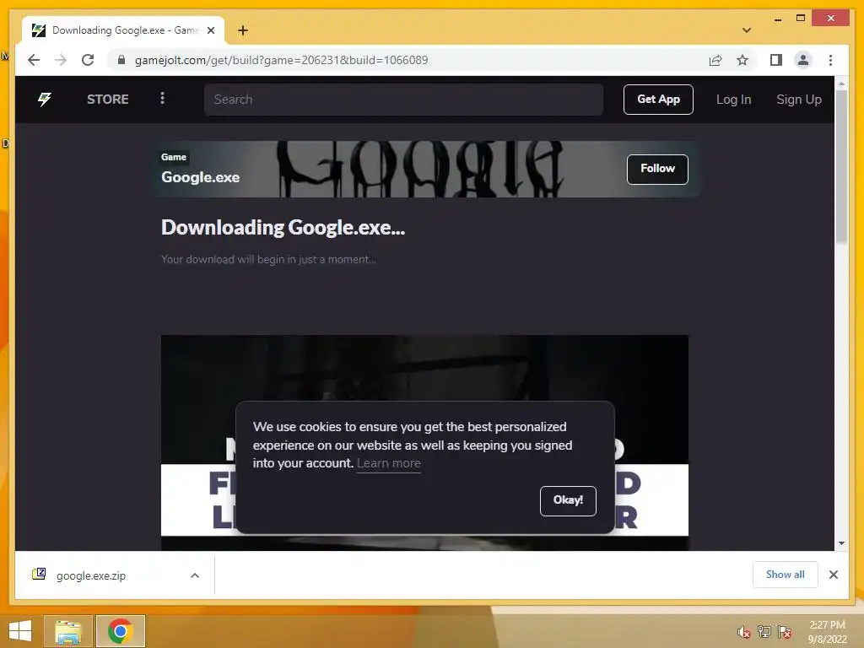Click 'Your download will begin' text

pyautogui.click(x=268, y=260)
